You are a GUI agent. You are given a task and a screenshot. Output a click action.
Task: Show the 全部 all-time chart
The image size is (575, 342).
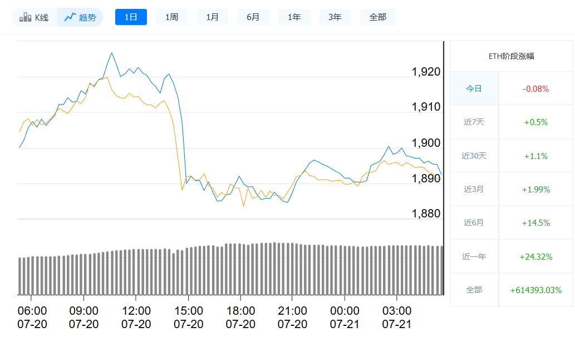[377, 17]
